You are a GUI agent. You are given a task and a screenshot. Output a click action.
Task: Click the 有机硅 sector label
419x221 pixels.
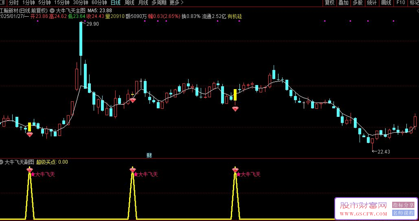[235, 17]
